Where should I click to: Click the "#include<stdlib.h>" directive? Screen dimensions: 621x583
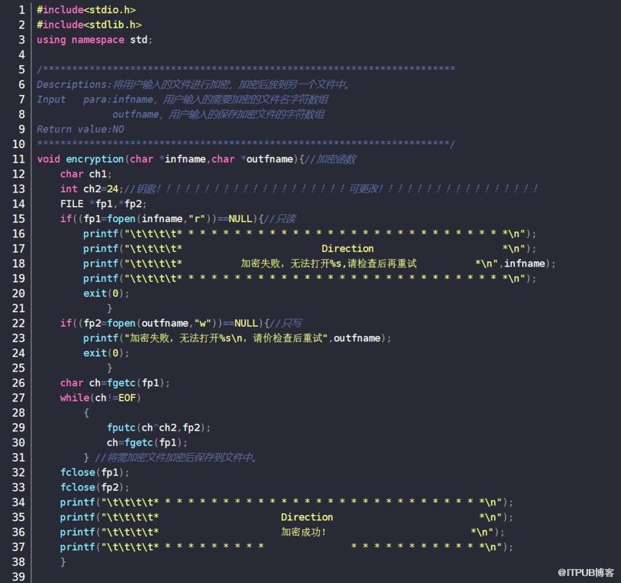point(89,25)
